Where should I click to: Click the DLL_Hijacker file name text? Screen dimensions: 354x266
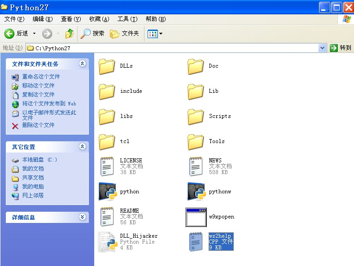[139, 236]
